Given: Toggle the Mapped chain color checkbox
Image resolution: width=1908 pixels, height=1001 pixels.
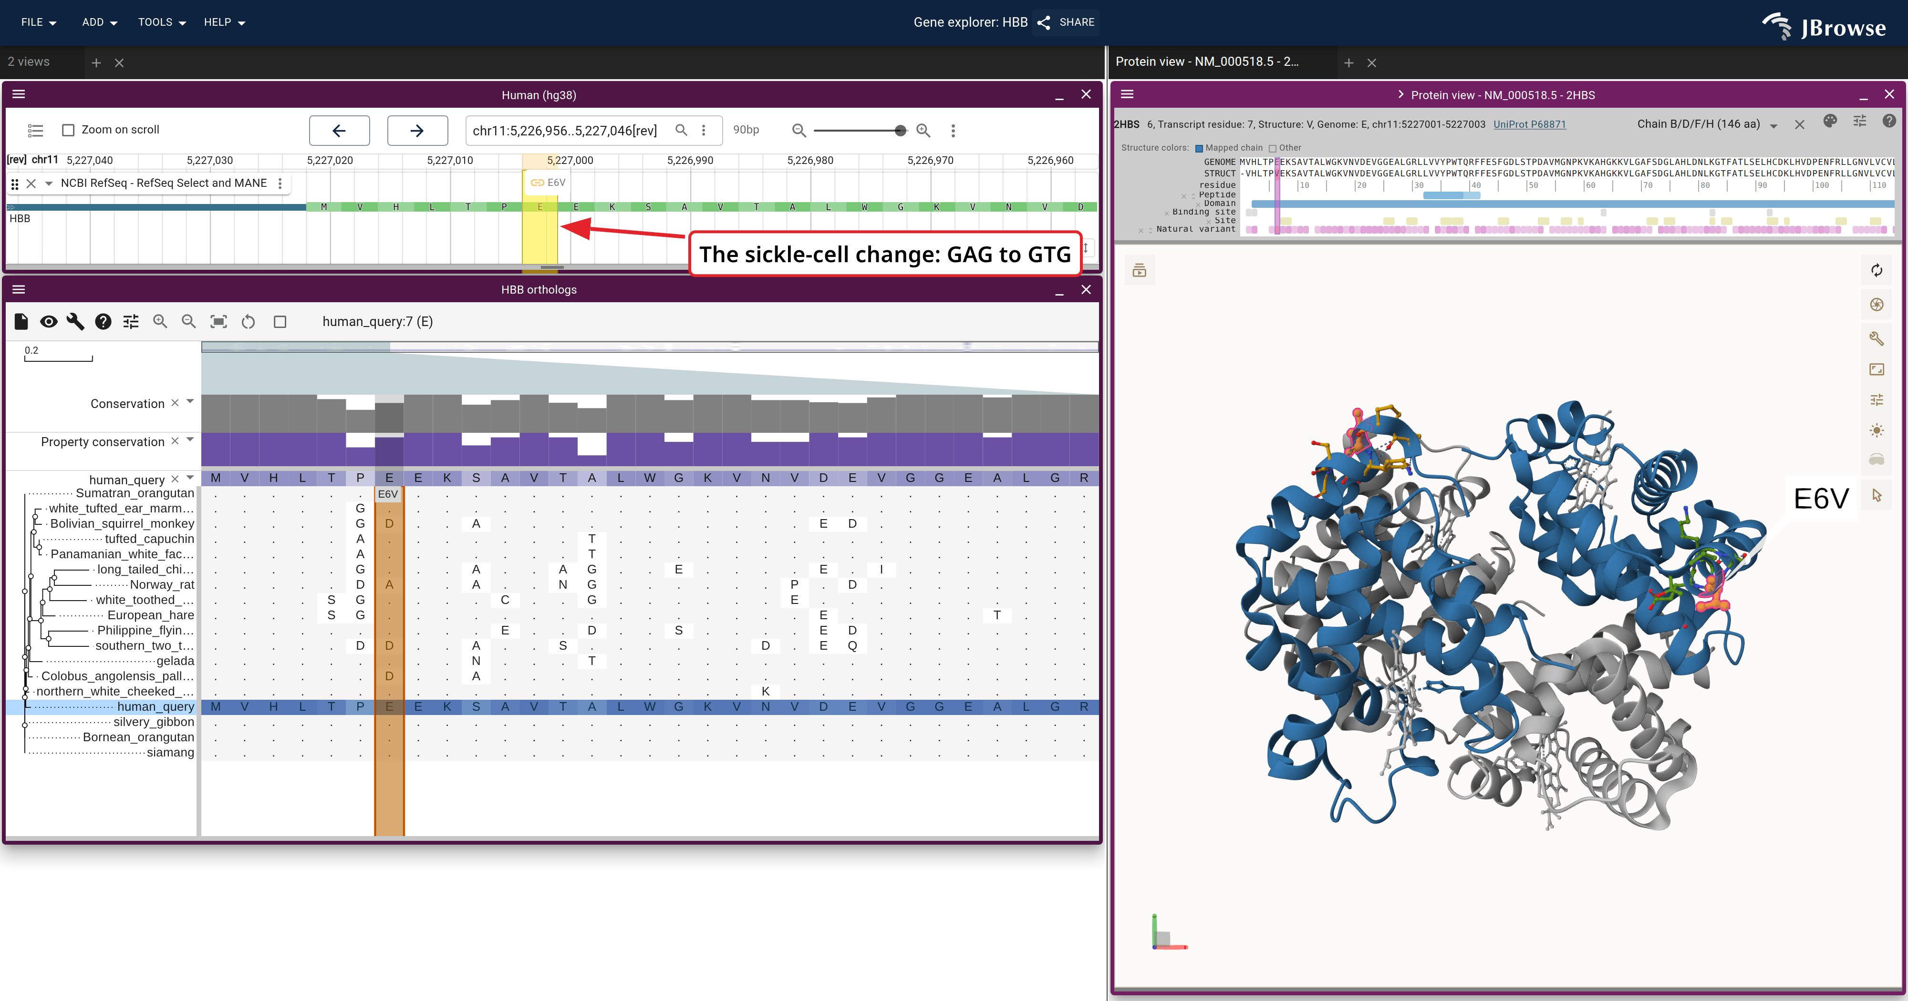Looking at the screenshot, I should 1199,148.
